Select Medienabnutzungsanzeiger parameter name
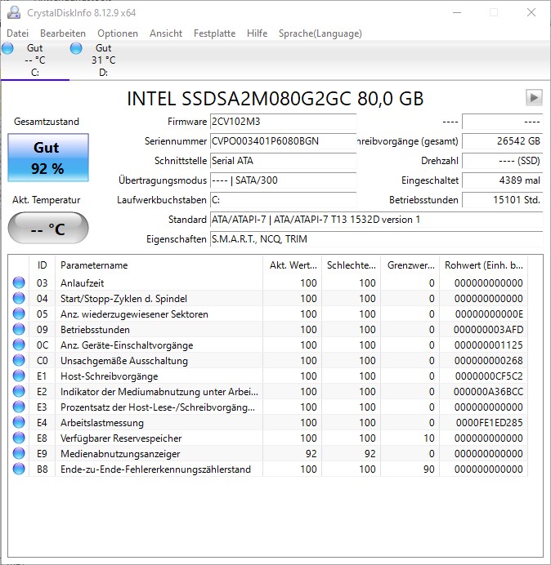Screen dimensions: 551x565 pyautogui.click(x=120, y=454)
